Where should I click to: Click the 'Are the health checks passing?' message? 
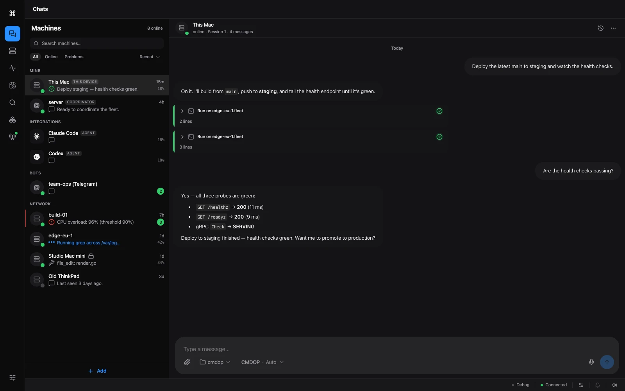pos(578,171)
